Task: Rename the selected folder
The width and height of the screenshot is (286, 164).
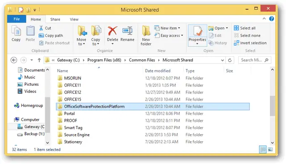Action: pyautogui.click(x=127, y=34)
